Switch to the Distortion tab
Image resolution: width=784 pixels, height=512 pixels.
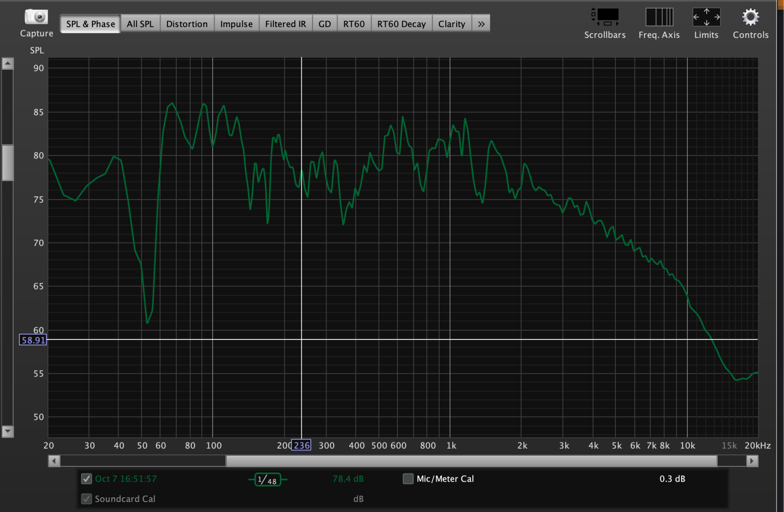point(187,24)
